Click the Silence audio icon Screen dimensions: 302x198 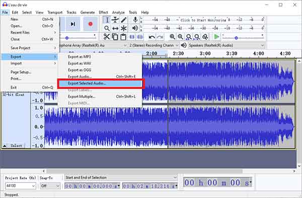tap(140, 37)
